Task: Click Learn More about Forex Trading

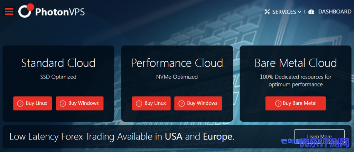Action: (x=319, y=136)
